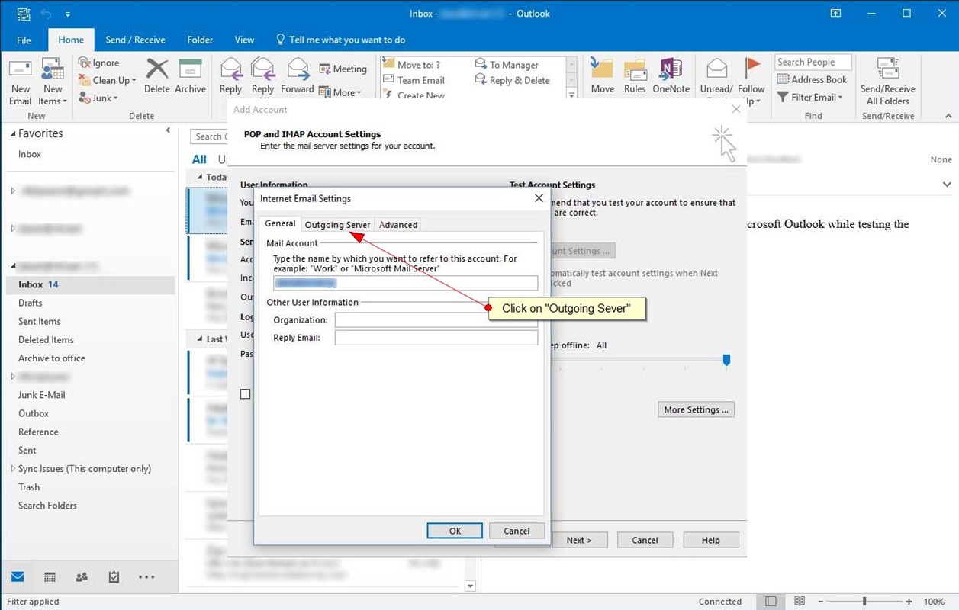This screenshot has width=959, height=610.
Task: Minimize the folder pane with the arrow
Action: click(168, 130)
